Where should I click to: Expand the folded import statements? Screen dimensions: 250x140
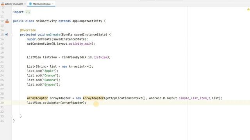pyautogui.click(x=28, y=12)
